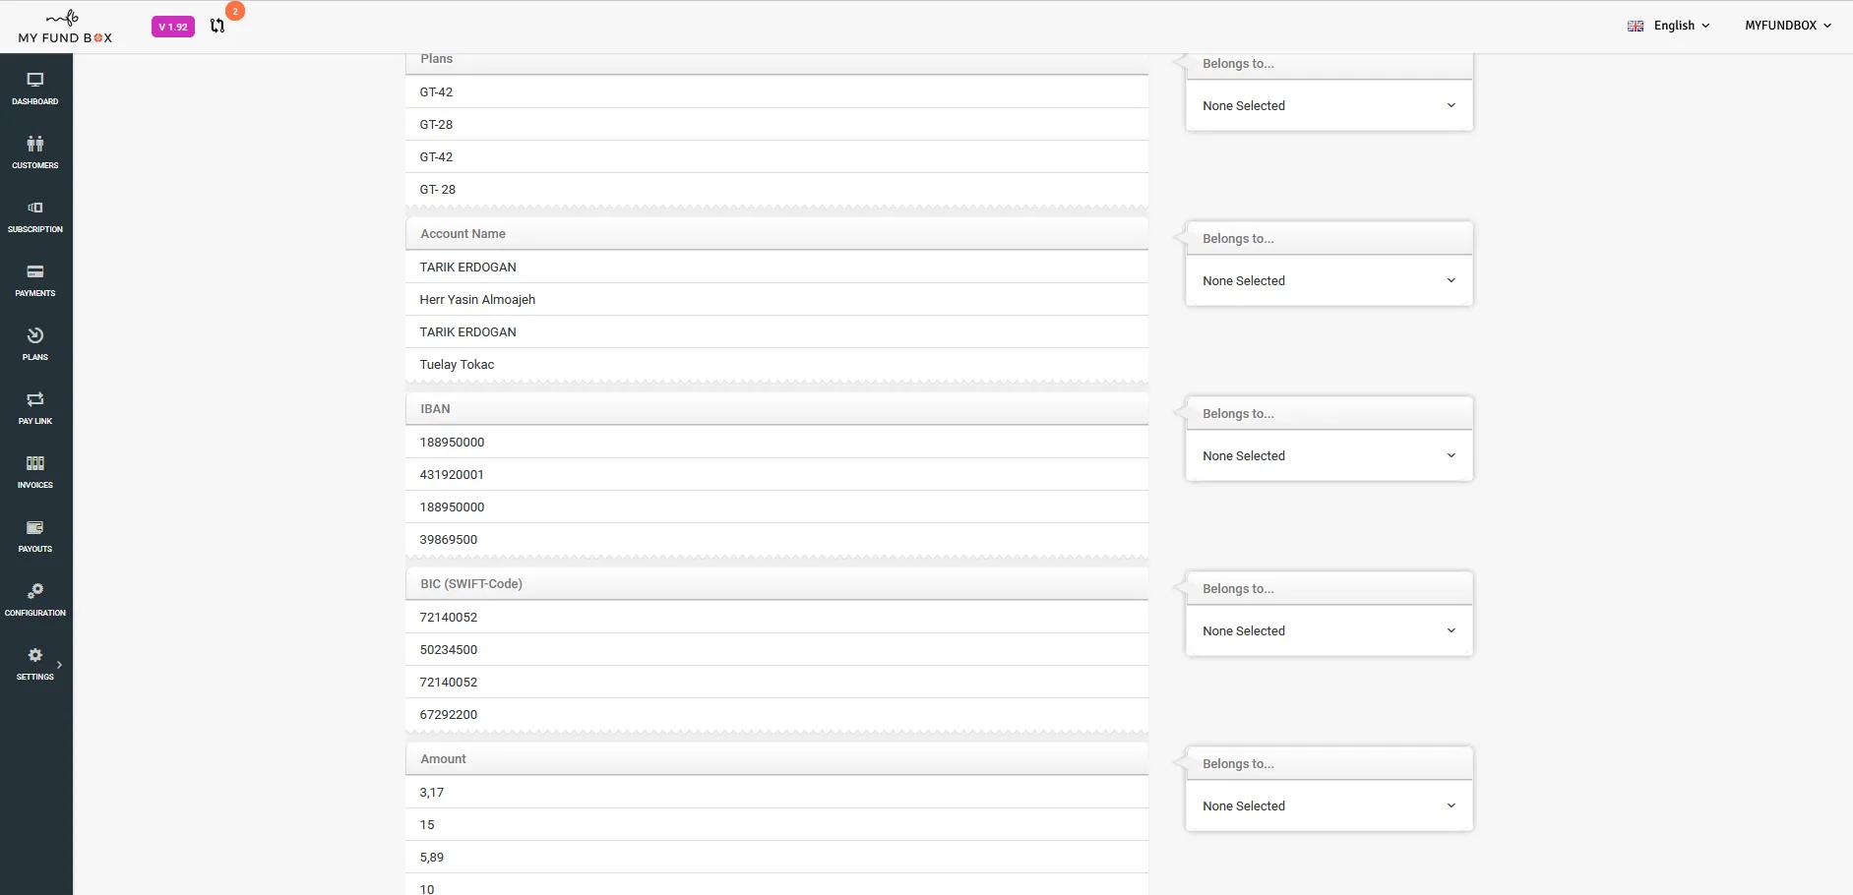Screen dimensions: 1853x895
Task: Click the sync icon with notification badge
Action: (x=217, y=27)
